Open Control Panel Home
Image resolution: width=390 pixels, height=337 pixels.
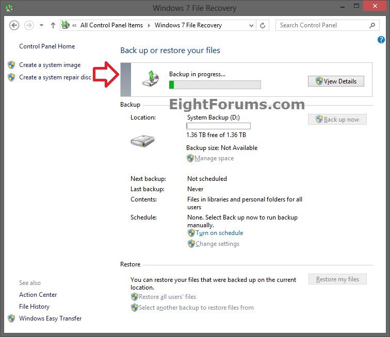coord(47,46)
